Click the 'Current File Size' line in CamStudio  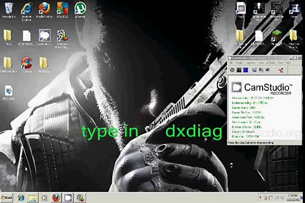coord(247,112)
